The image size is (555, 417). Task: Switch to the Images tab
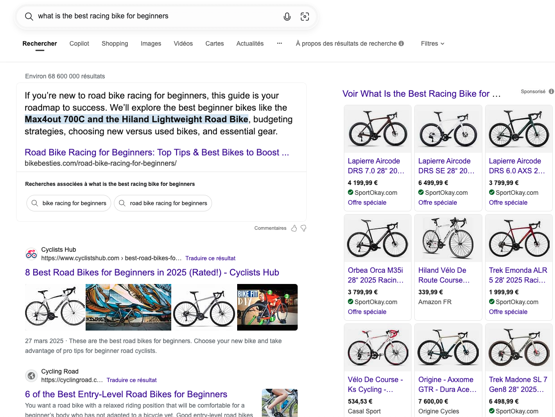click(x=151, y=43)
